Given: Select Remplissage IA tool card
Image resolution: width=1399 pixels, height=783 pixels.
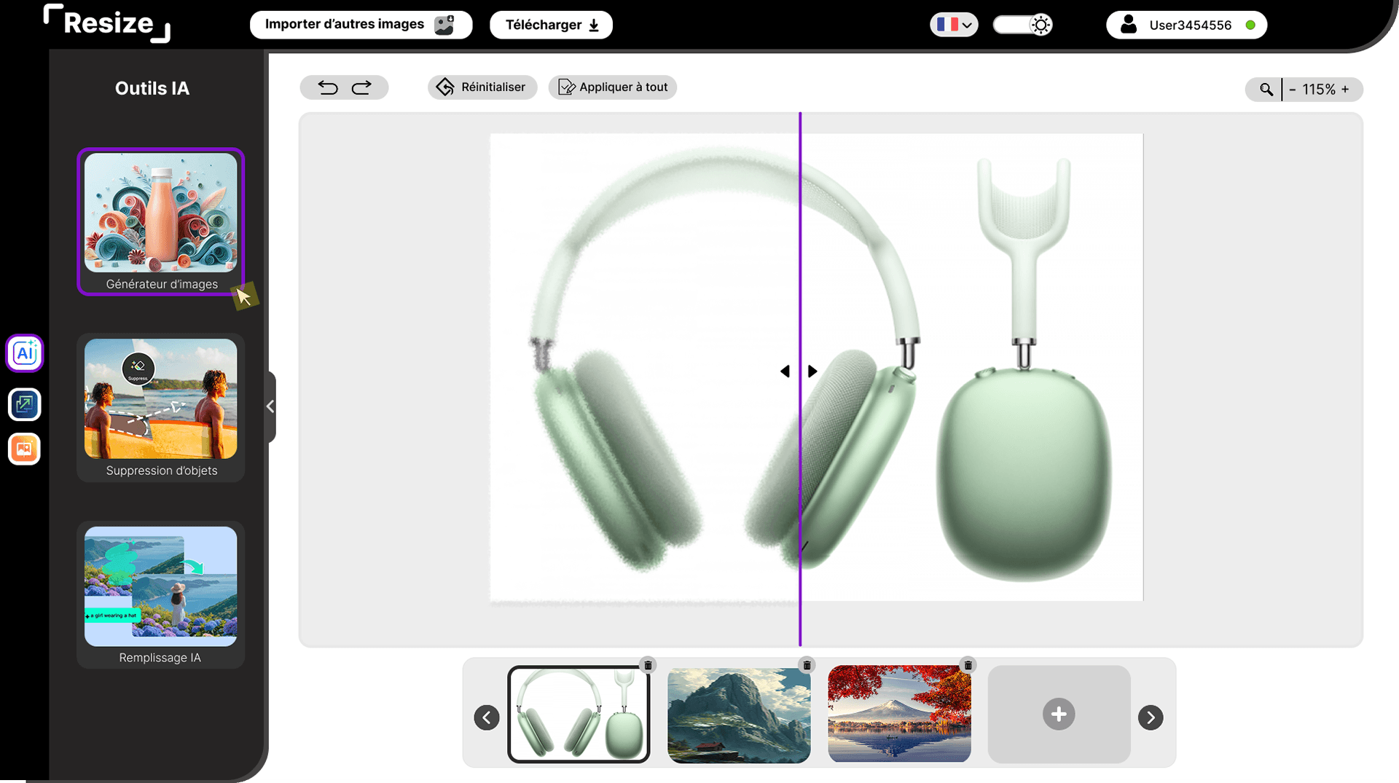Looking at the screenshot, I should pos(160,595).
